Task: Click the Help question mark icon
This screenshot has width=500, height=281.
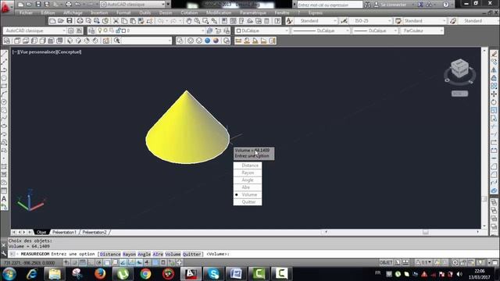Action: click(x=446, y=5)
